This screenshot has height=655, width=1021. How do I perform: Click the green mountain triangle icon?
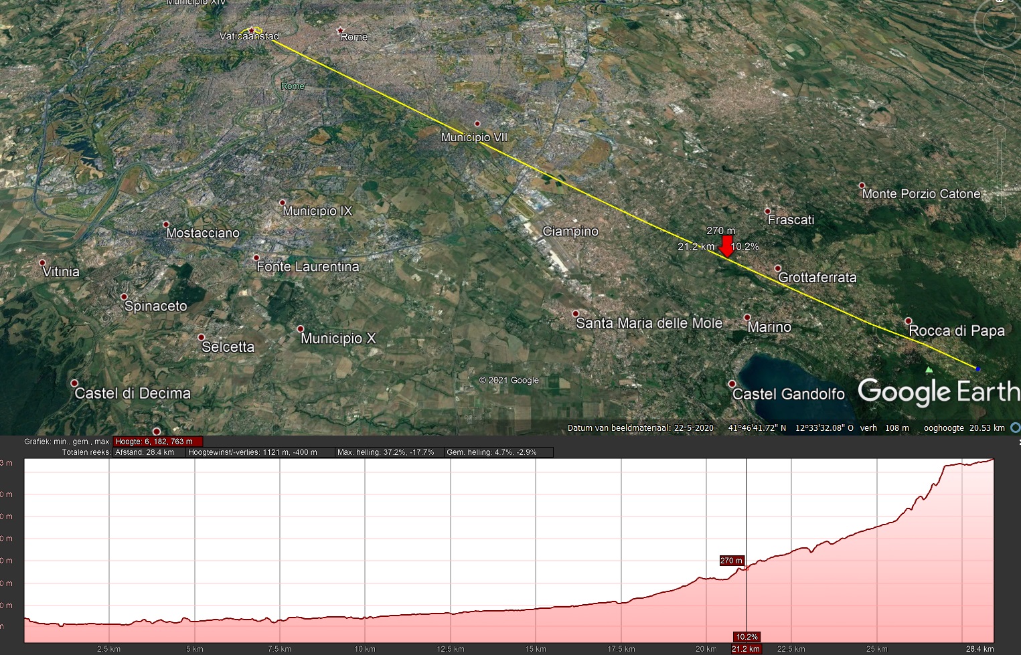tap(929, 369)
